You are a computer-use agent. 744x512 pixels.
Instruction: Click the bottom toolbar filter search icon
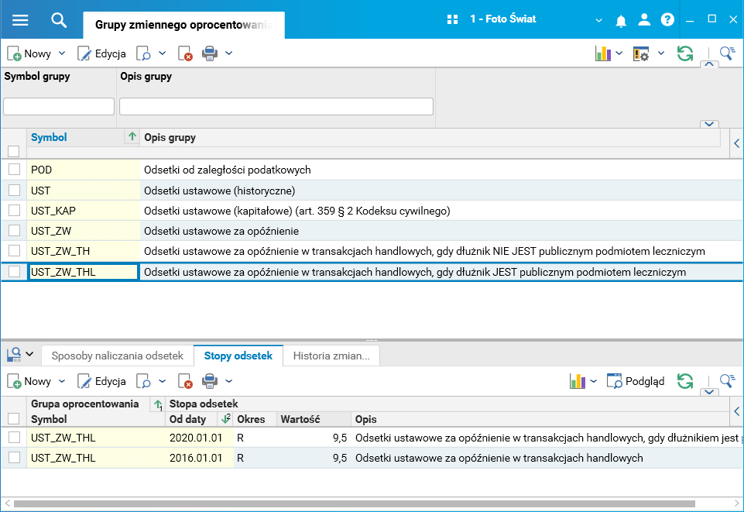[727, 381]
